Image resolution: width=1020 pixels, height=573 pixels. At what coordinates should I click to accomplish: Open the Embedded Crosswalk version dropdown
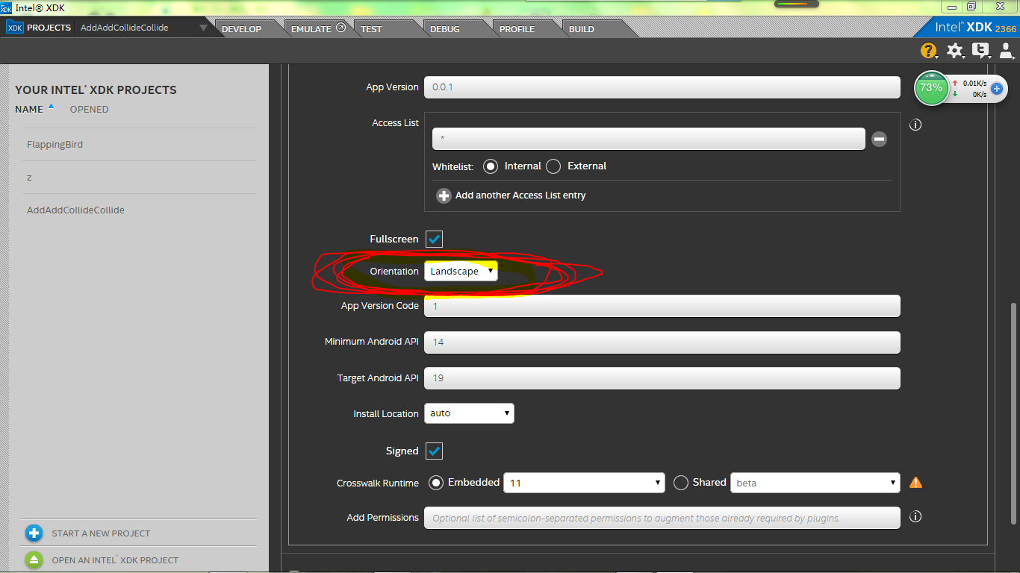pyautogui.click(x=584, y=483)
